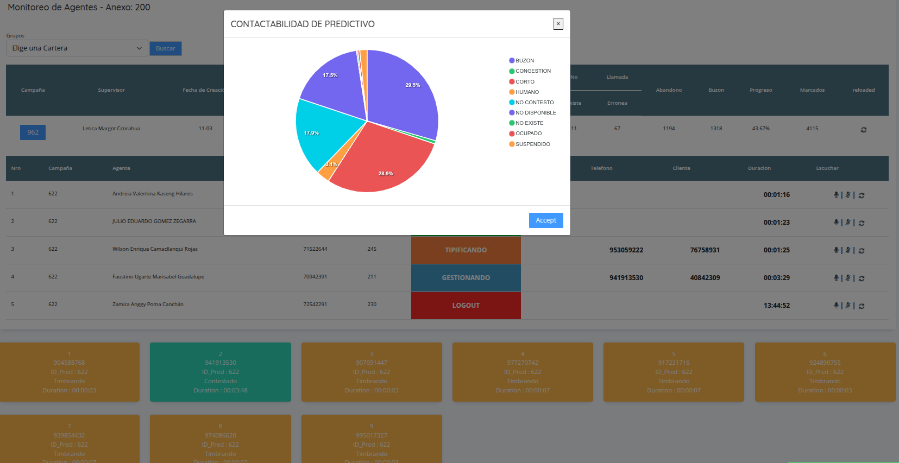Click the LOGOUT status cell

click(x=466, y=306)
